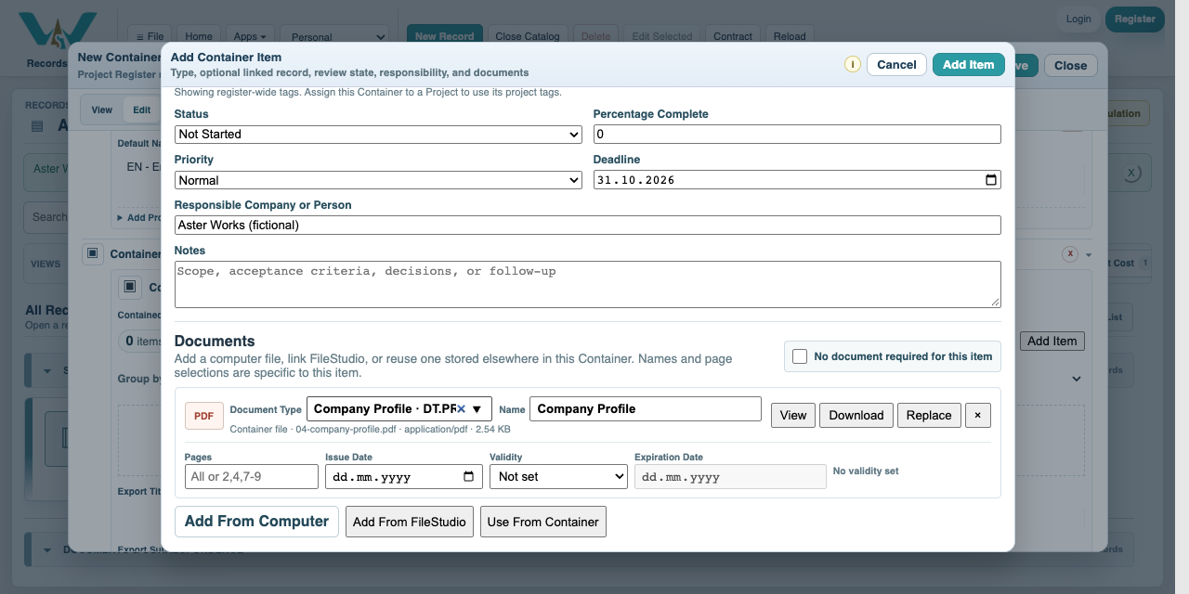The image size is (1189, 594).
Task: Open the Deadline calendar picker icon
Action: pyautogui.click(x=990, y=180)
